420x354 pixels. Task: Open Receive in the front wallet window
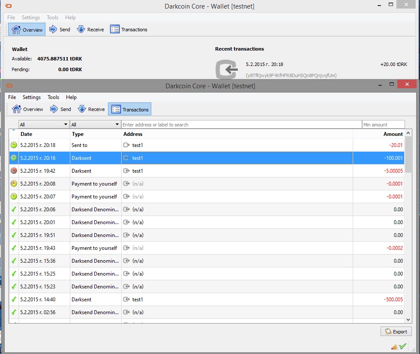pyautogui.click(x=91, y=109)
